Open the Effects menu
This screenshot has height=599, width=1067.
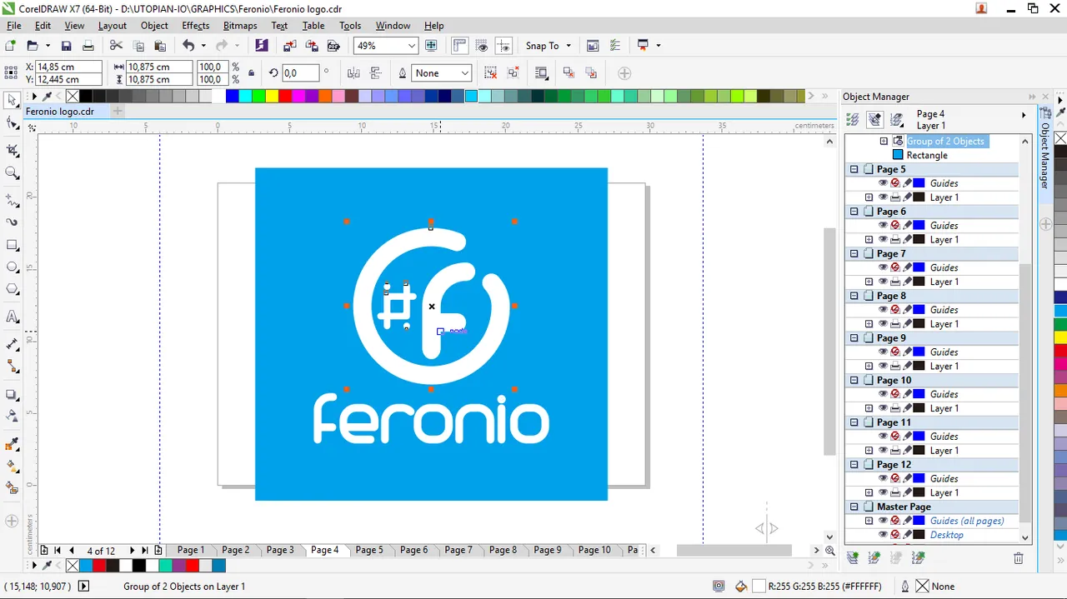click(x=196, y=26)
